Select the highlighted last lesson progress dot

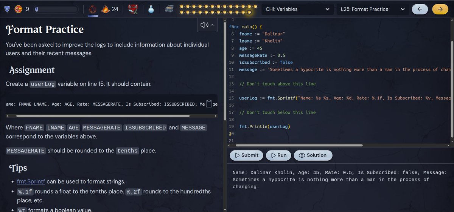point(249,12)
